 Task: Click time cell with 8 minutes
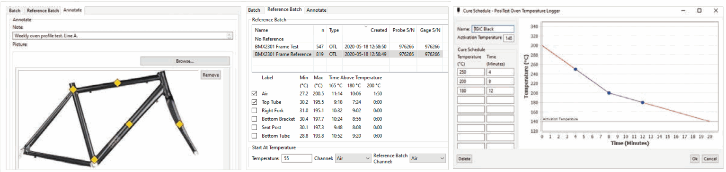500,81
